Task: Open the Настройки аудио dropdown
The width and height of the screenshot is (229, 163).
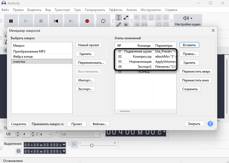Action: click(188, 21)
